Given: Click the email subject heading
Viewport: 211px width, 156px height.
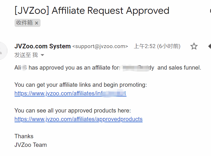Looking at the screenshot, I should click(92, 11).
